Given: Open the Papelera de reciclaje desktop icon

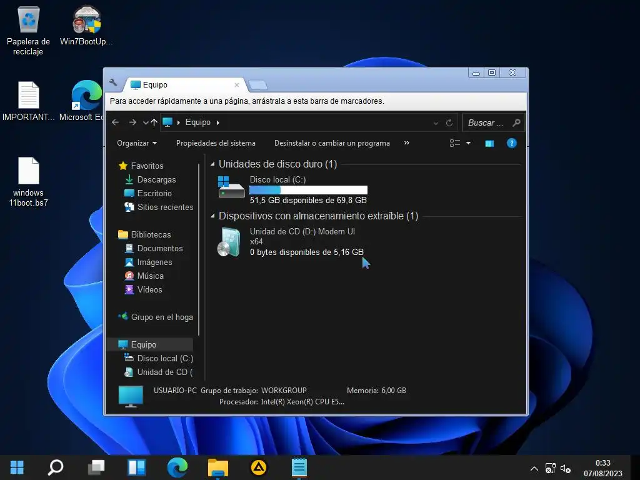Looking at the screenshot, I should [x=28, y=31].
